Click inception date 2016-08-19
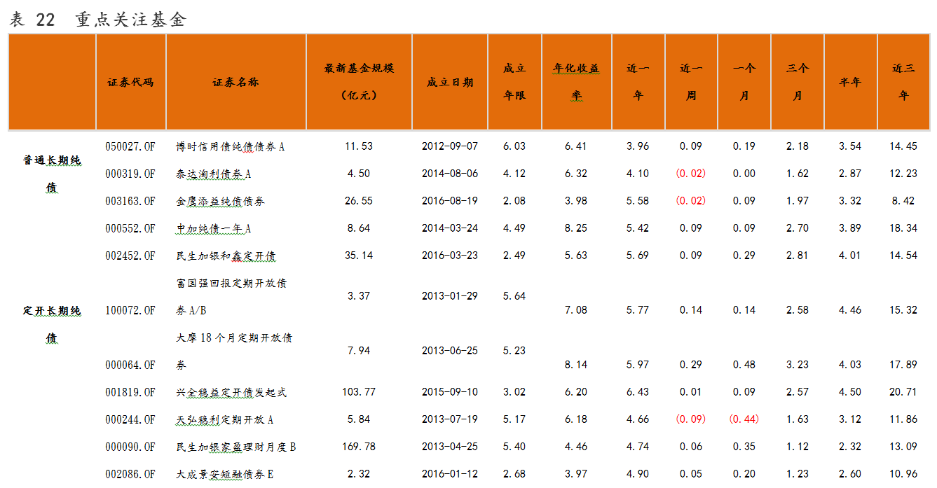This screenshot has width=937, height=488. click(450, 201)
